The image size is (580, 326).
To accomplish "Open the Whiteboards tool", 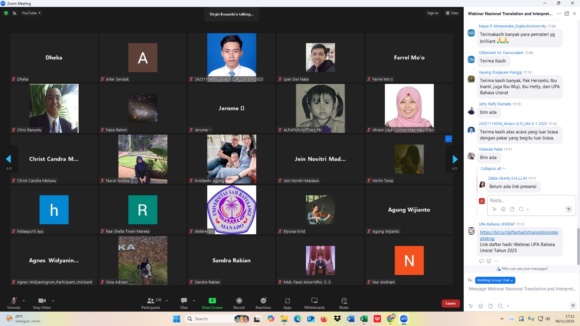I will click(x=314, y=303).
